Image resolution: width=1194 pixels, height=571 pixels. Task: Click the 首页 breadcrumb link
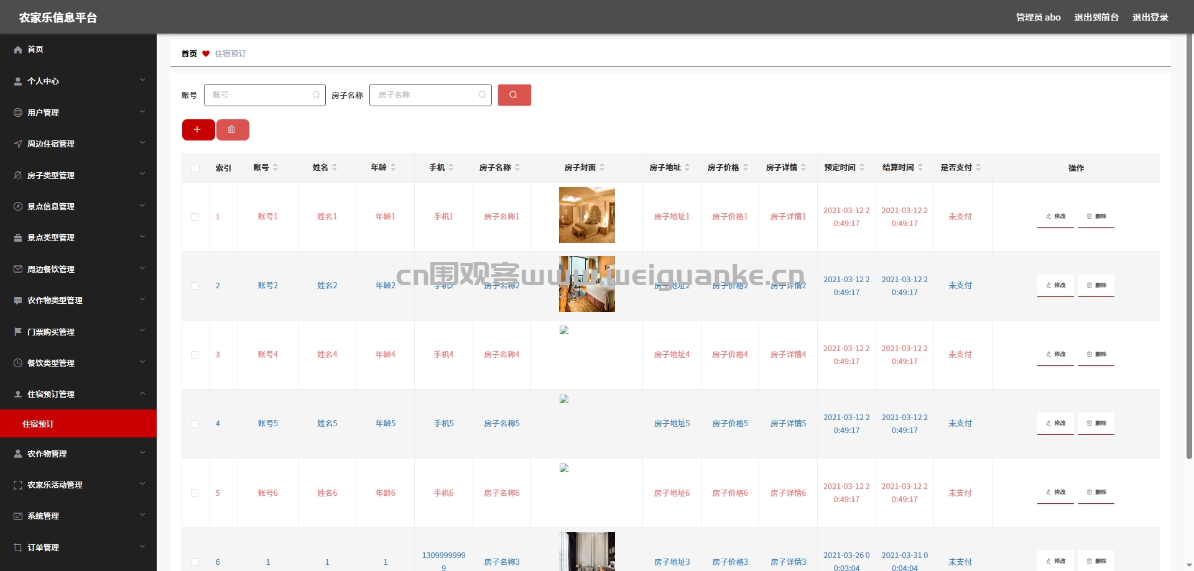click(x=189, y=54)
